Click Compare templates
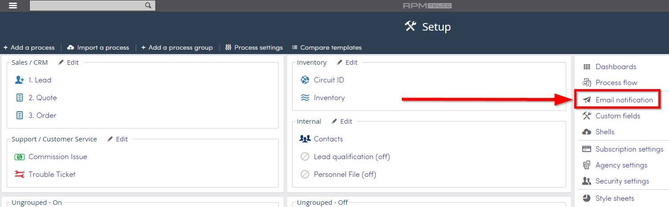Viewport: 669px width, 207px height. tap(327, 47)
